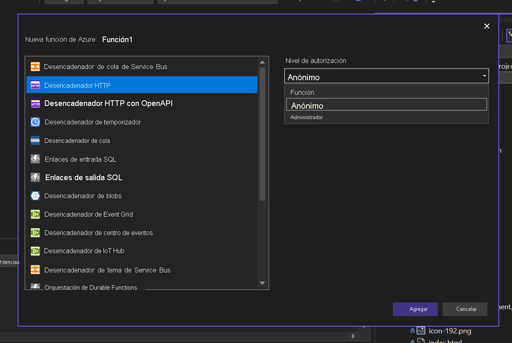Click the icon-192.png image file icon
The height and width of the screenshot is (343, 512).
(x=421, y=331)
